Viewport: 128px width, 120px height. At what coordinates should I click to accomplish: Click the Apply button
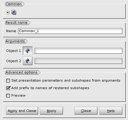point(51,111)
